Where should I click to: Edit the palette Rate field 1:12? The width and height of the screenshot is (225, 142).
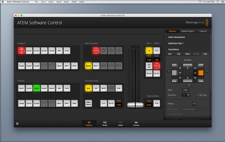[185, 90]
